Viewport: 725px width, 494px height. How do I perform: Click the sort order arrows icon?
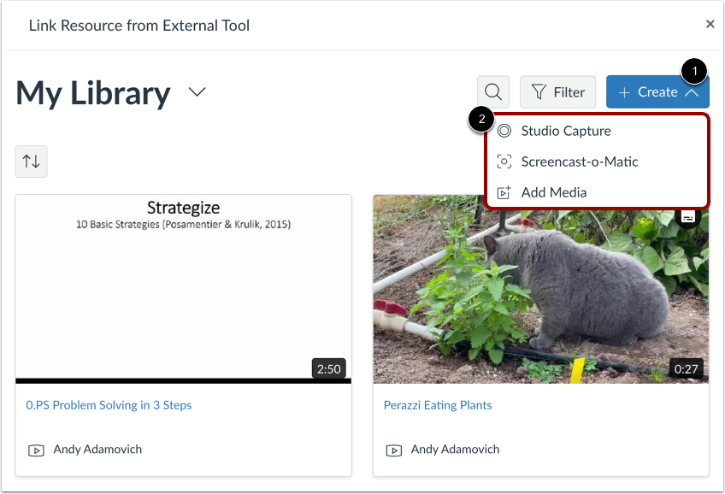click(31, 162)
